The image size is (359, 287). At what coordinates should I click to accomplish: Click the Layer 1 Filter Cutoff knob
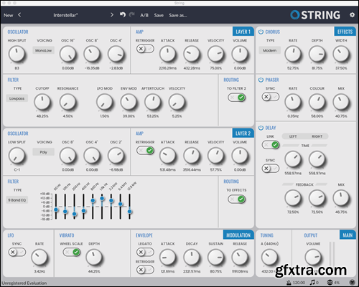(42, 102)
